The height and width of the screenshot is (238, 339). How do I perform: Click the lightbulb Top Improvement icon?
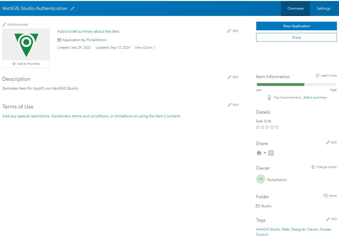click(x=269, y=97)
